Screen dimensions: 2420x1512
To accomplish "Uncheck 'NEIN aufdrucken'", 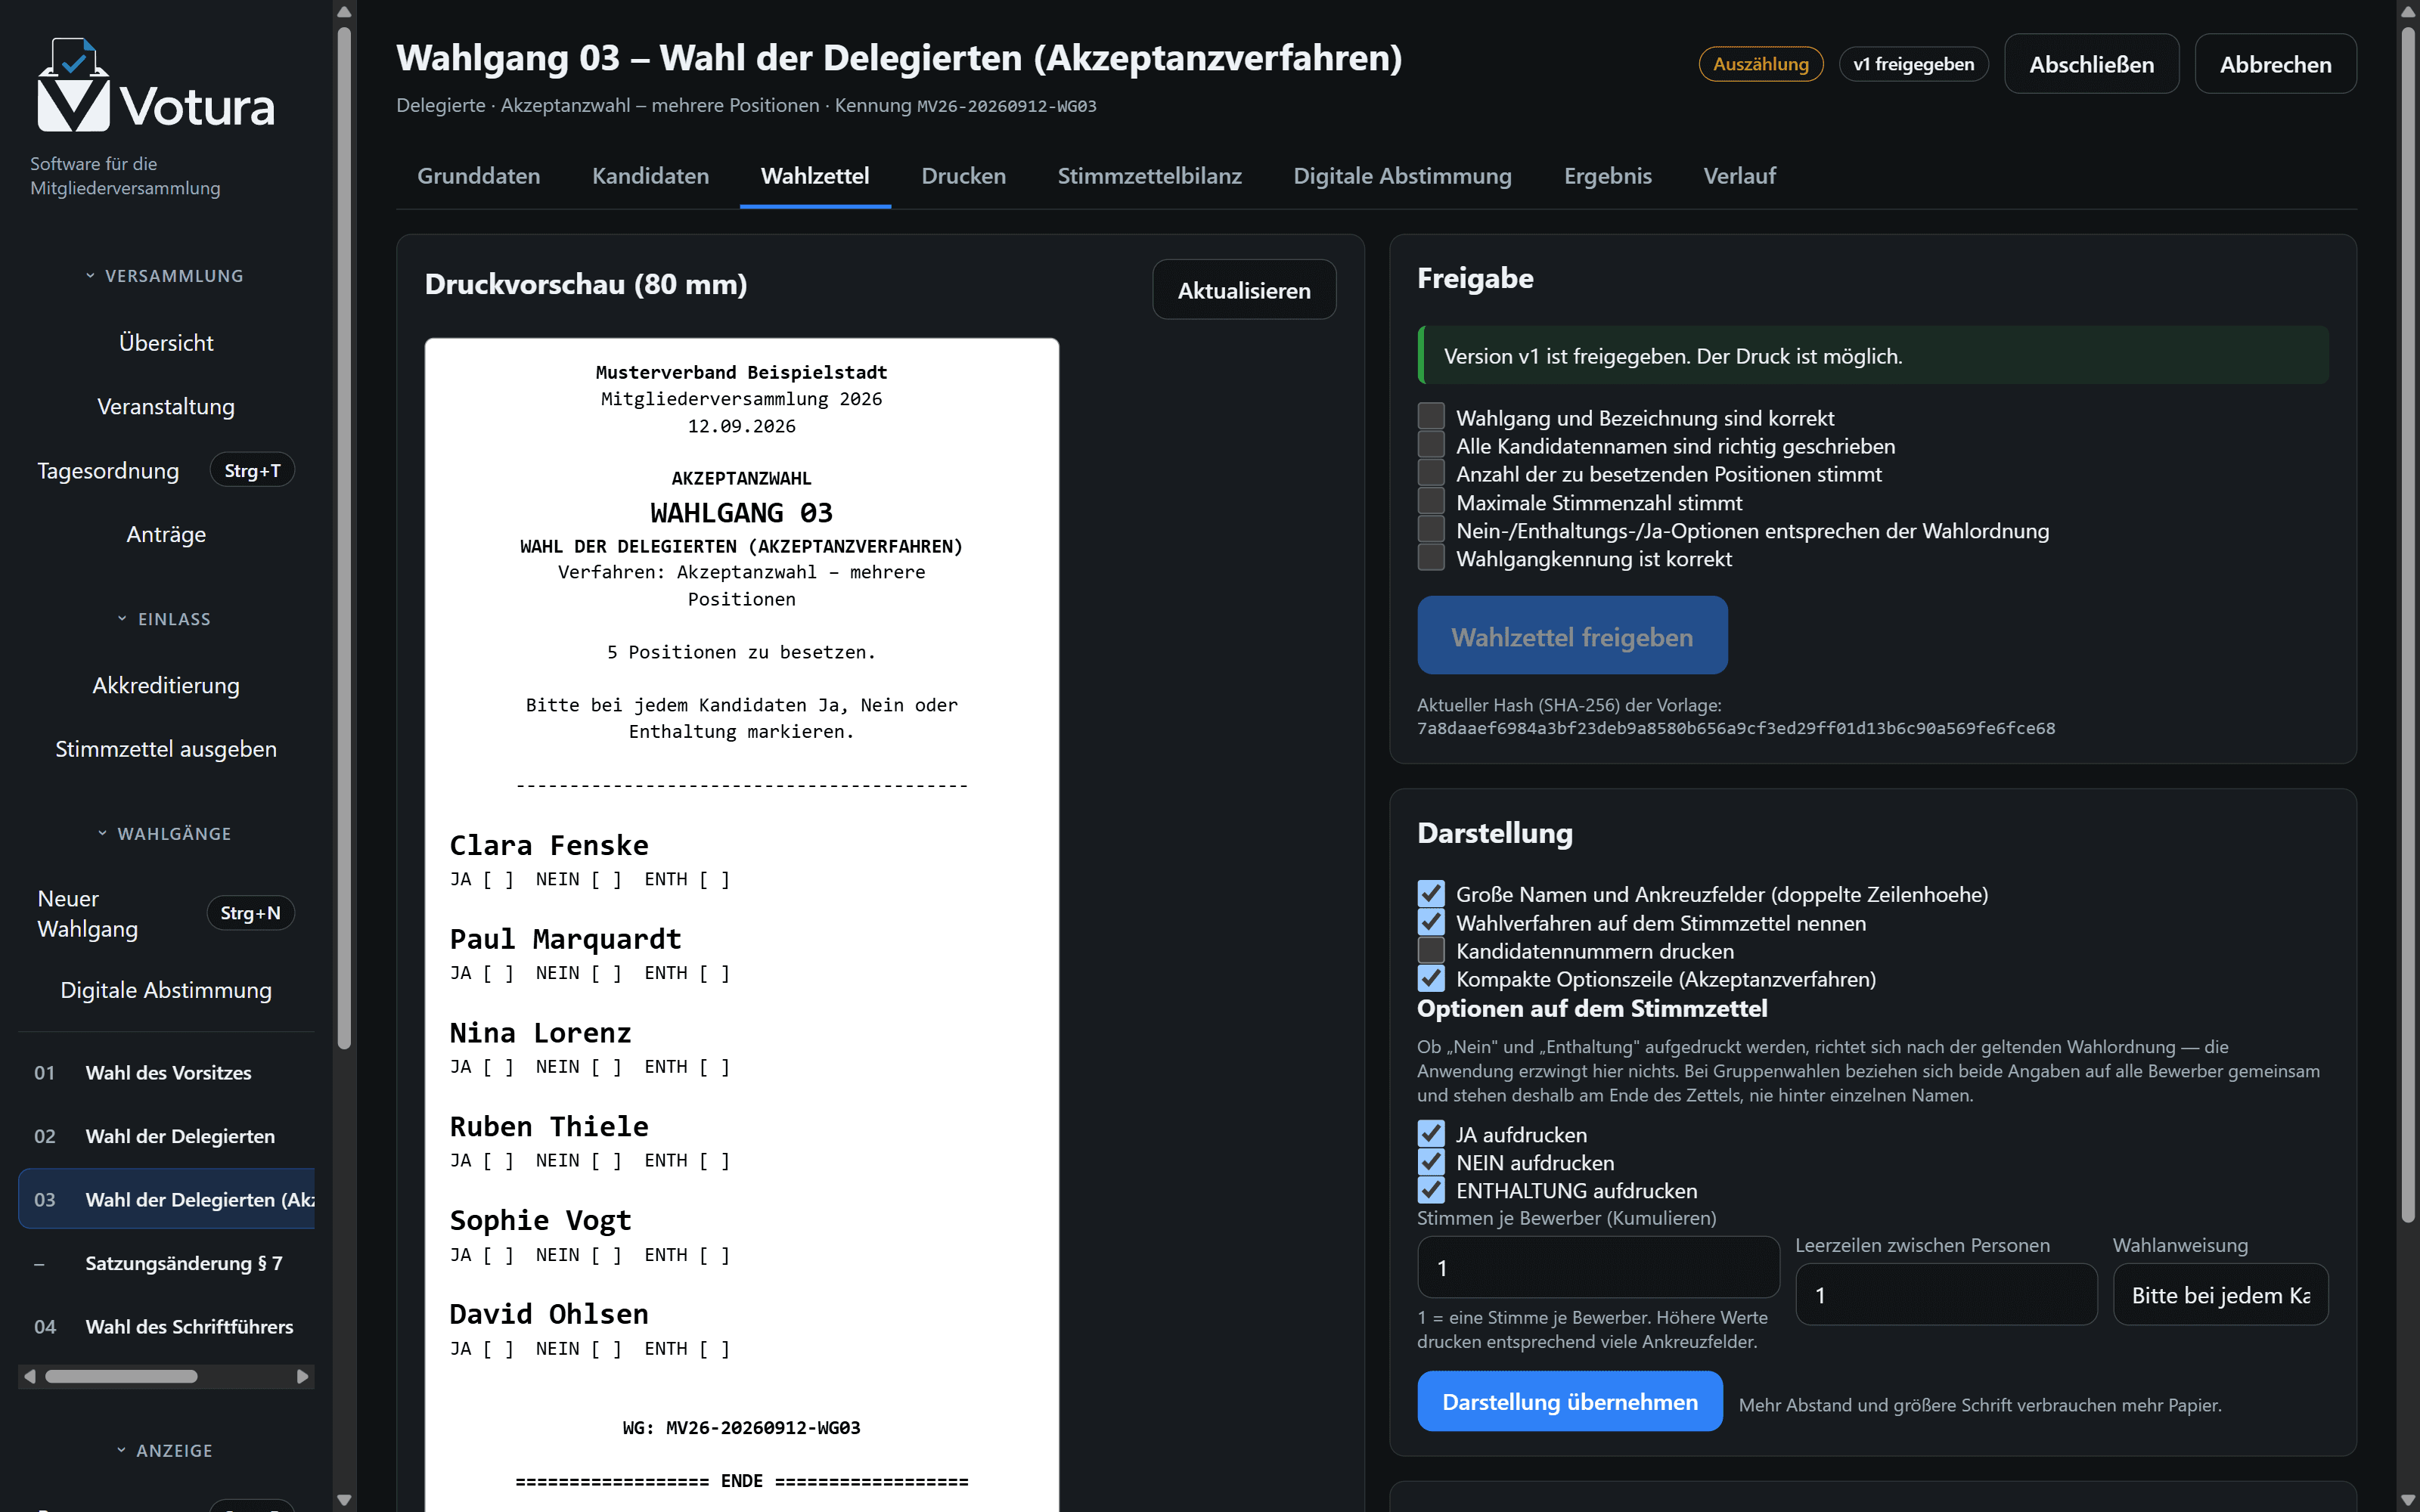I will click(x=1431, y=1162).
